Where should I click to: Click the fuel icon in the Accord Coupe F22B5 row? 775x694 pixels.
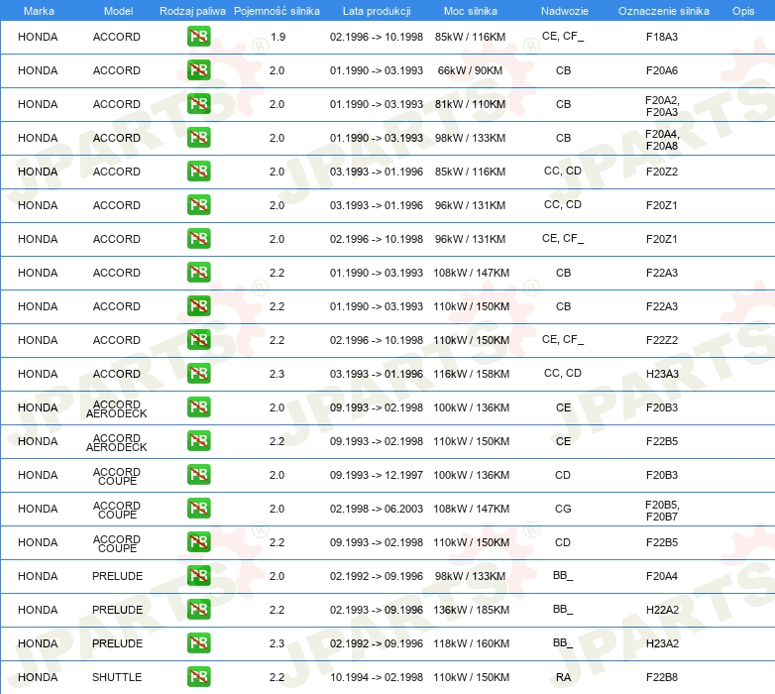click(198, 541)
